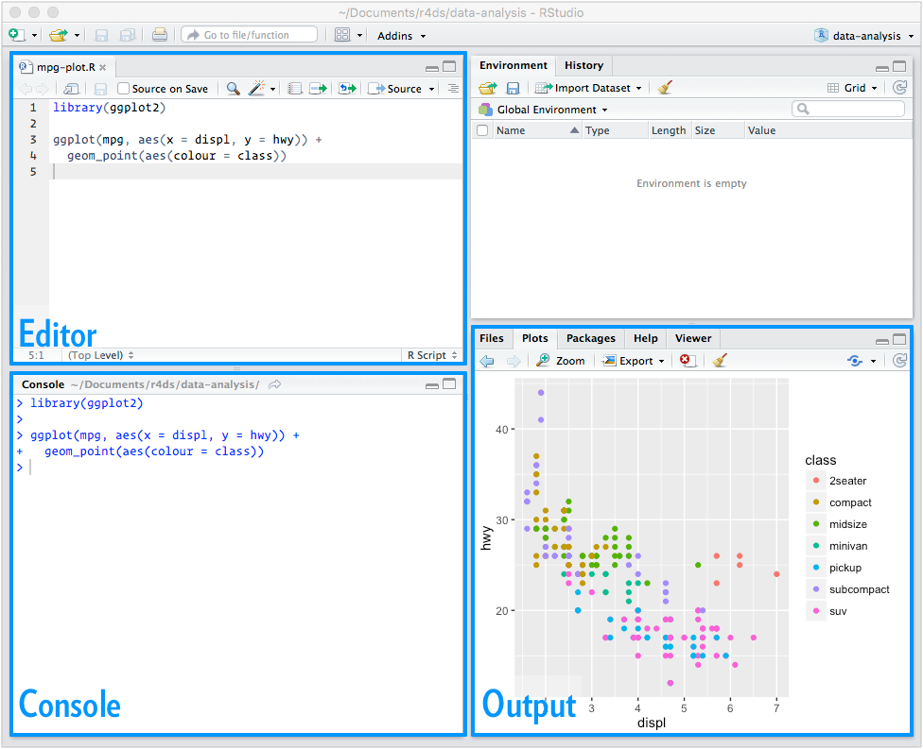923x749 pixels.
Task: Click the Find/Replace magnifier icon
Action: [233, 88]
